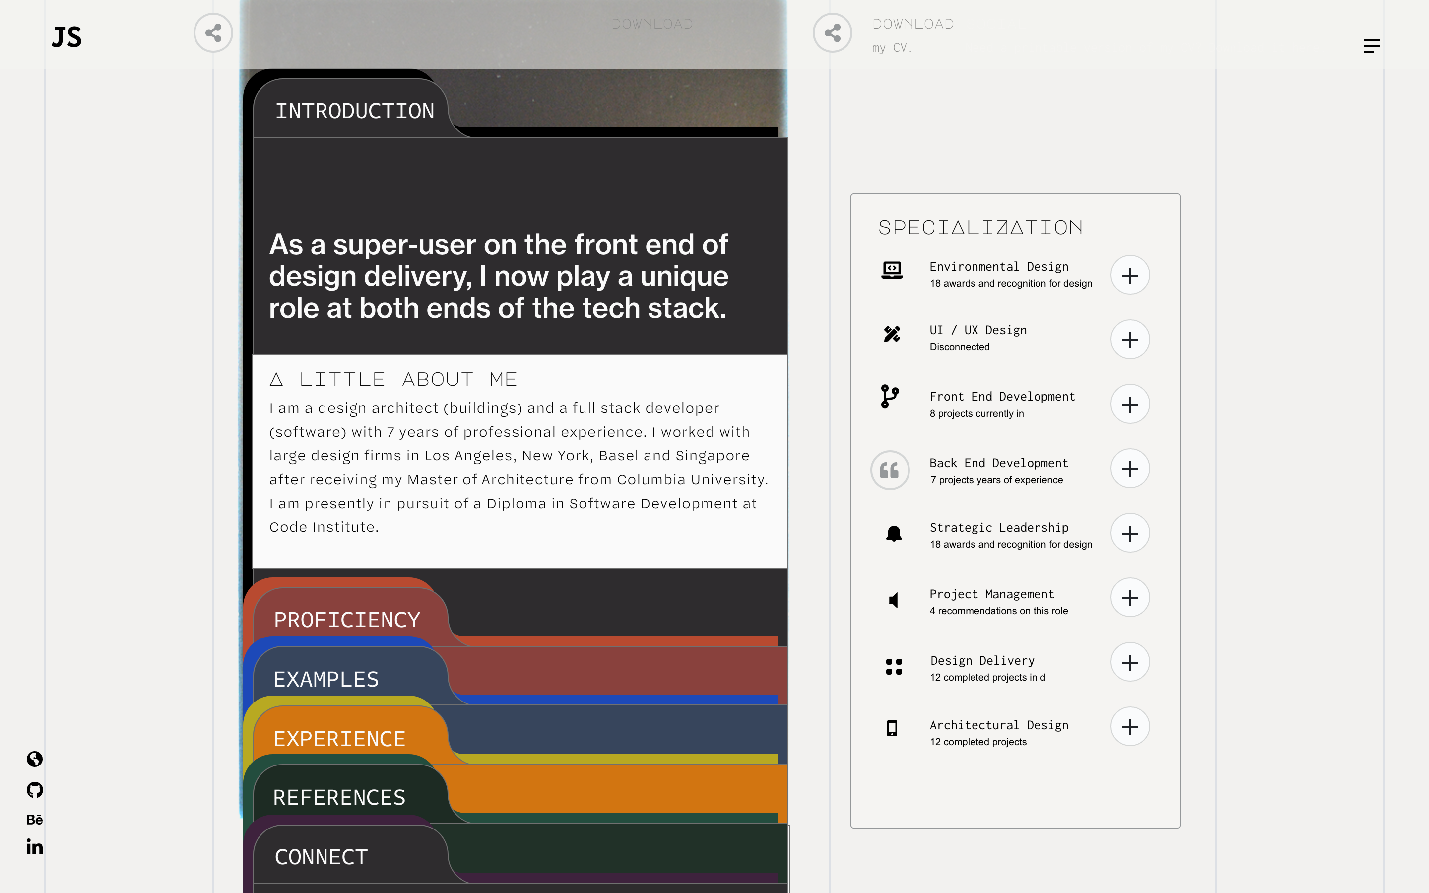Screen dimensions: 1429x893
Task: Expand Strategic Leadership plus button
Action: coord(1130,533)
